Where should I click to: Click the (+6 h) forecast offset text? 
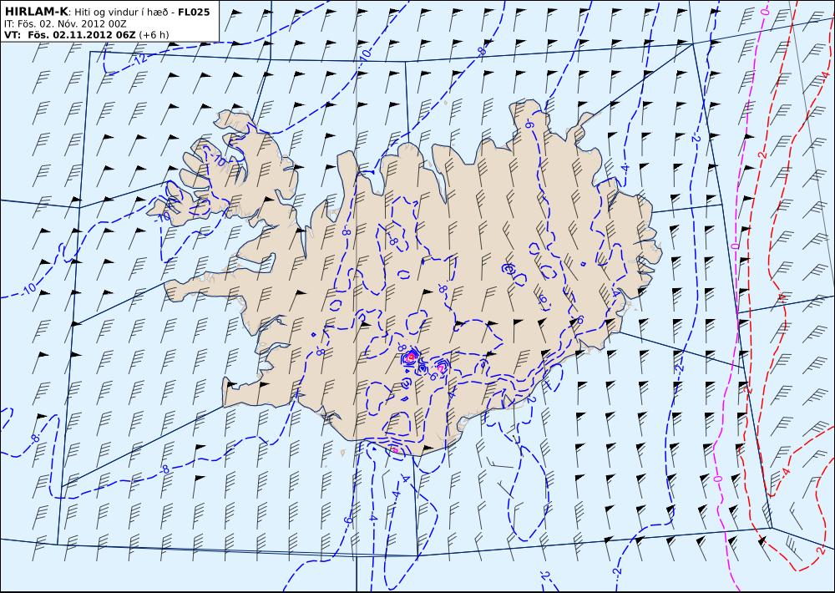pyautogui.click(x=154, y=35)
